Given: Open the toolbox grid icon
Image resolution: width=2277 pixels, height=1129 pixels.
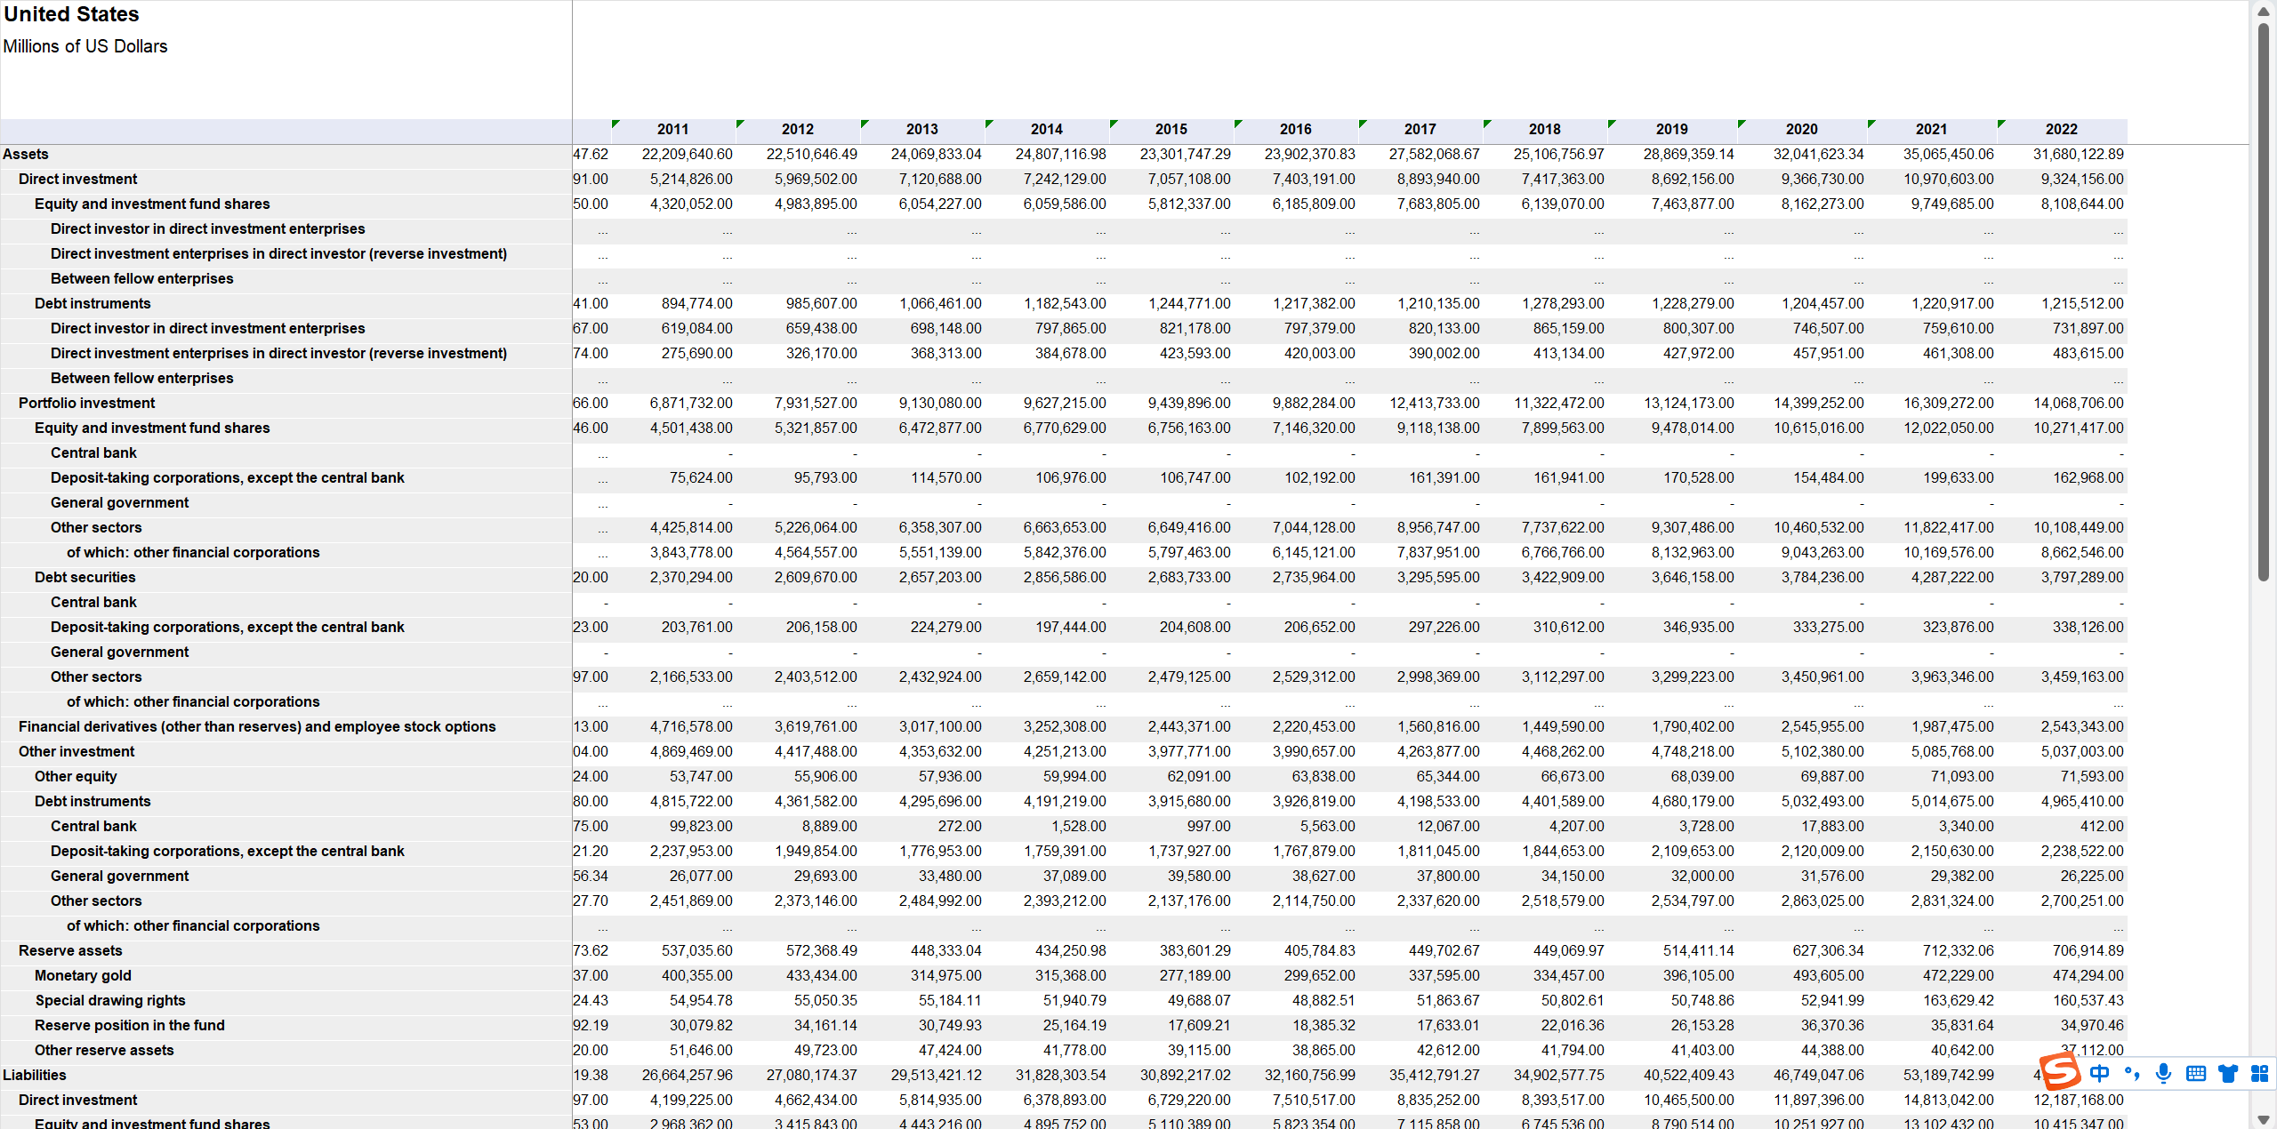Looking at the screenshot, I should [2259, 1073].
